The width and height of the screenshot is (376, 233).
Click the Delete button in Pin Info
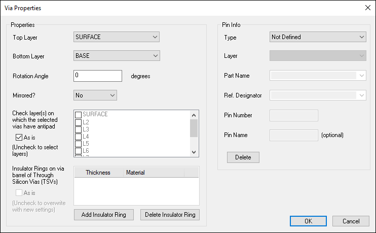pyautogui.click(x=243, y=157)
